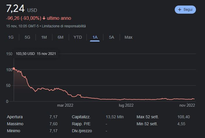
Task: Click the red down arrow icon
Action: (x=44, y=18)
